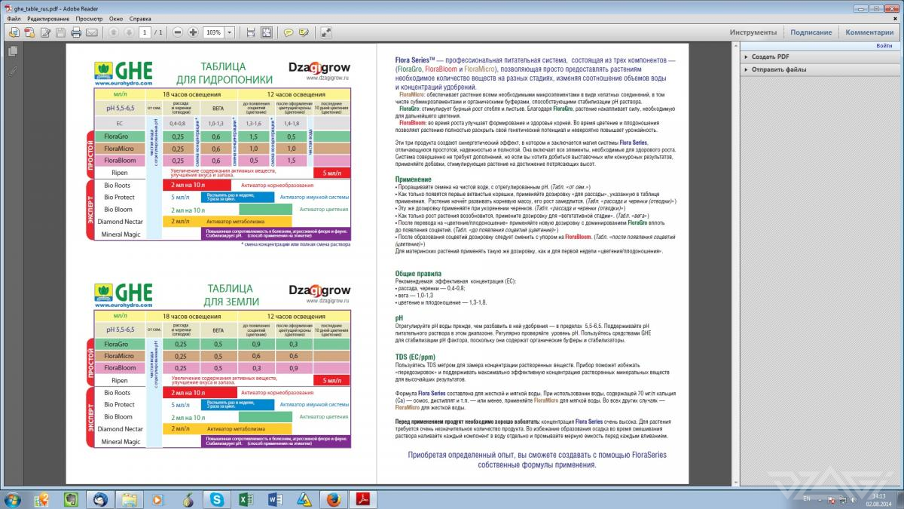Switch to read mode view icon
This screenshot has width=904, height=509.
coord(325,32)
